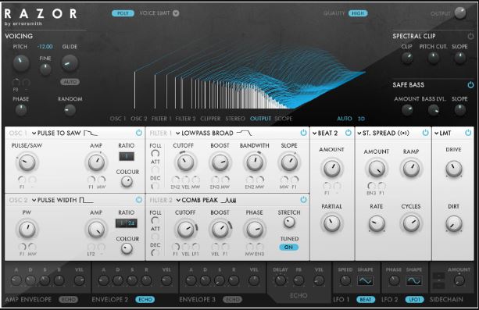This screenshot has width=479, height=310.
Task: Click the OSC 2 Ratio value field
Action: tap(126, 223)
